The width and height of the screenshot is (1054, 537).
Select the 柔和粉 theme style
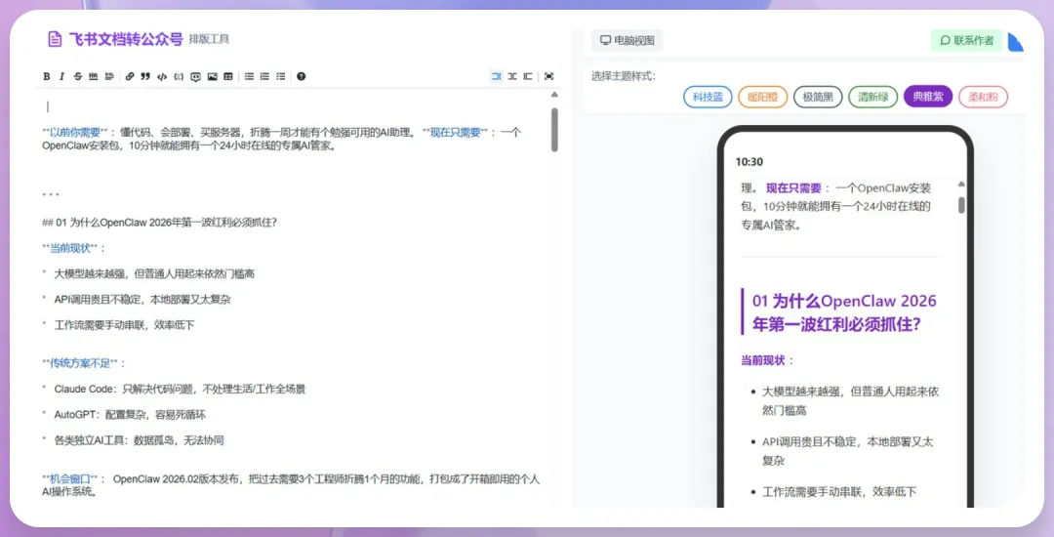(x=983, y=97)
